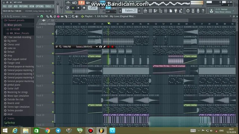Toggle mute light on Track 5
Viewport: 239px width, 134px height.
click(x=53, y=73)
